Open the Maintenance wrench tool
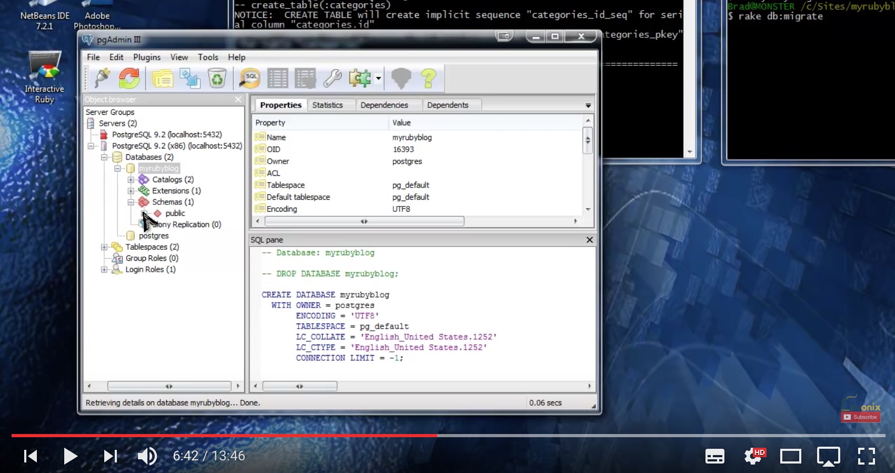895x473 pixels. 332,78
